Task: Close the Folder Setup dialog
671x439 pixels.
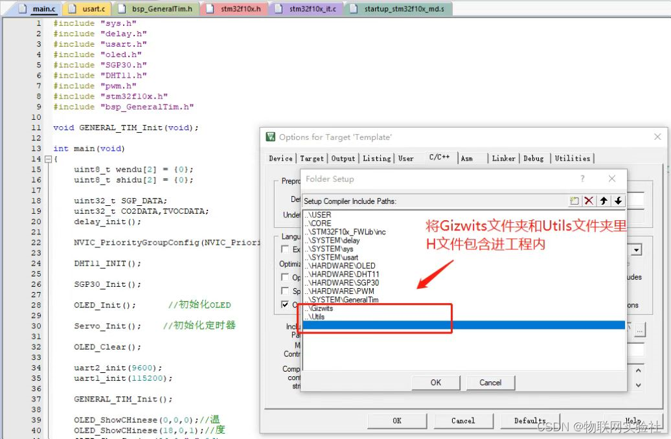Action: tap(611, 179)
